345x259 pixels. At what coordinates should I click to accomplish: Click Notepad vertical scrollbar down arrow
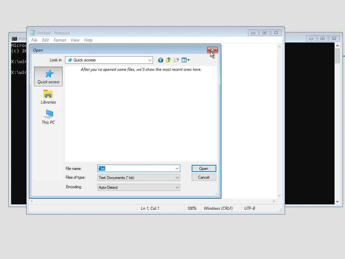point(279,195)
